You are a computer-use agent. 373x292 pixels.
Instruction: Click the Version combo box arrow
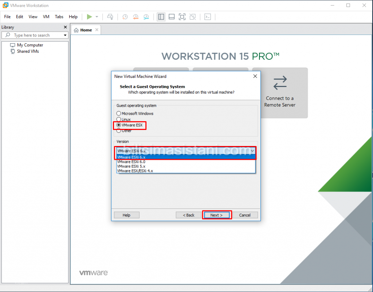click(x=252, y=151)
